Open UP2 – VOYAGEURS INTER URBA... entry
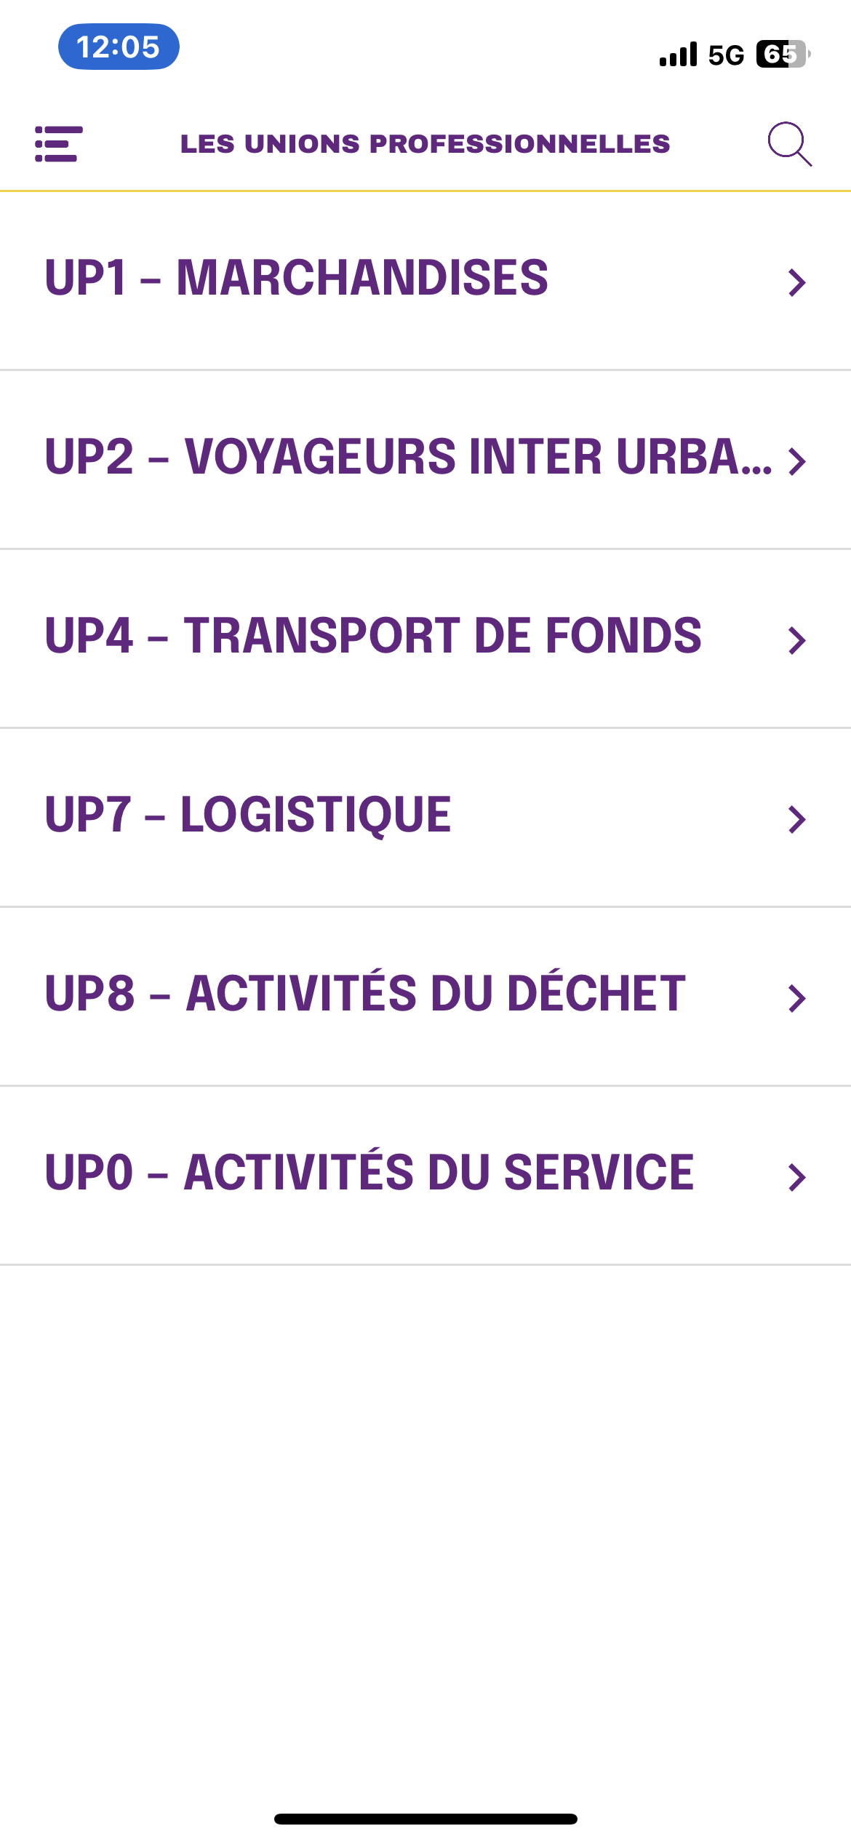Screen dimensions: 851x1842 (x=425, y=460)
